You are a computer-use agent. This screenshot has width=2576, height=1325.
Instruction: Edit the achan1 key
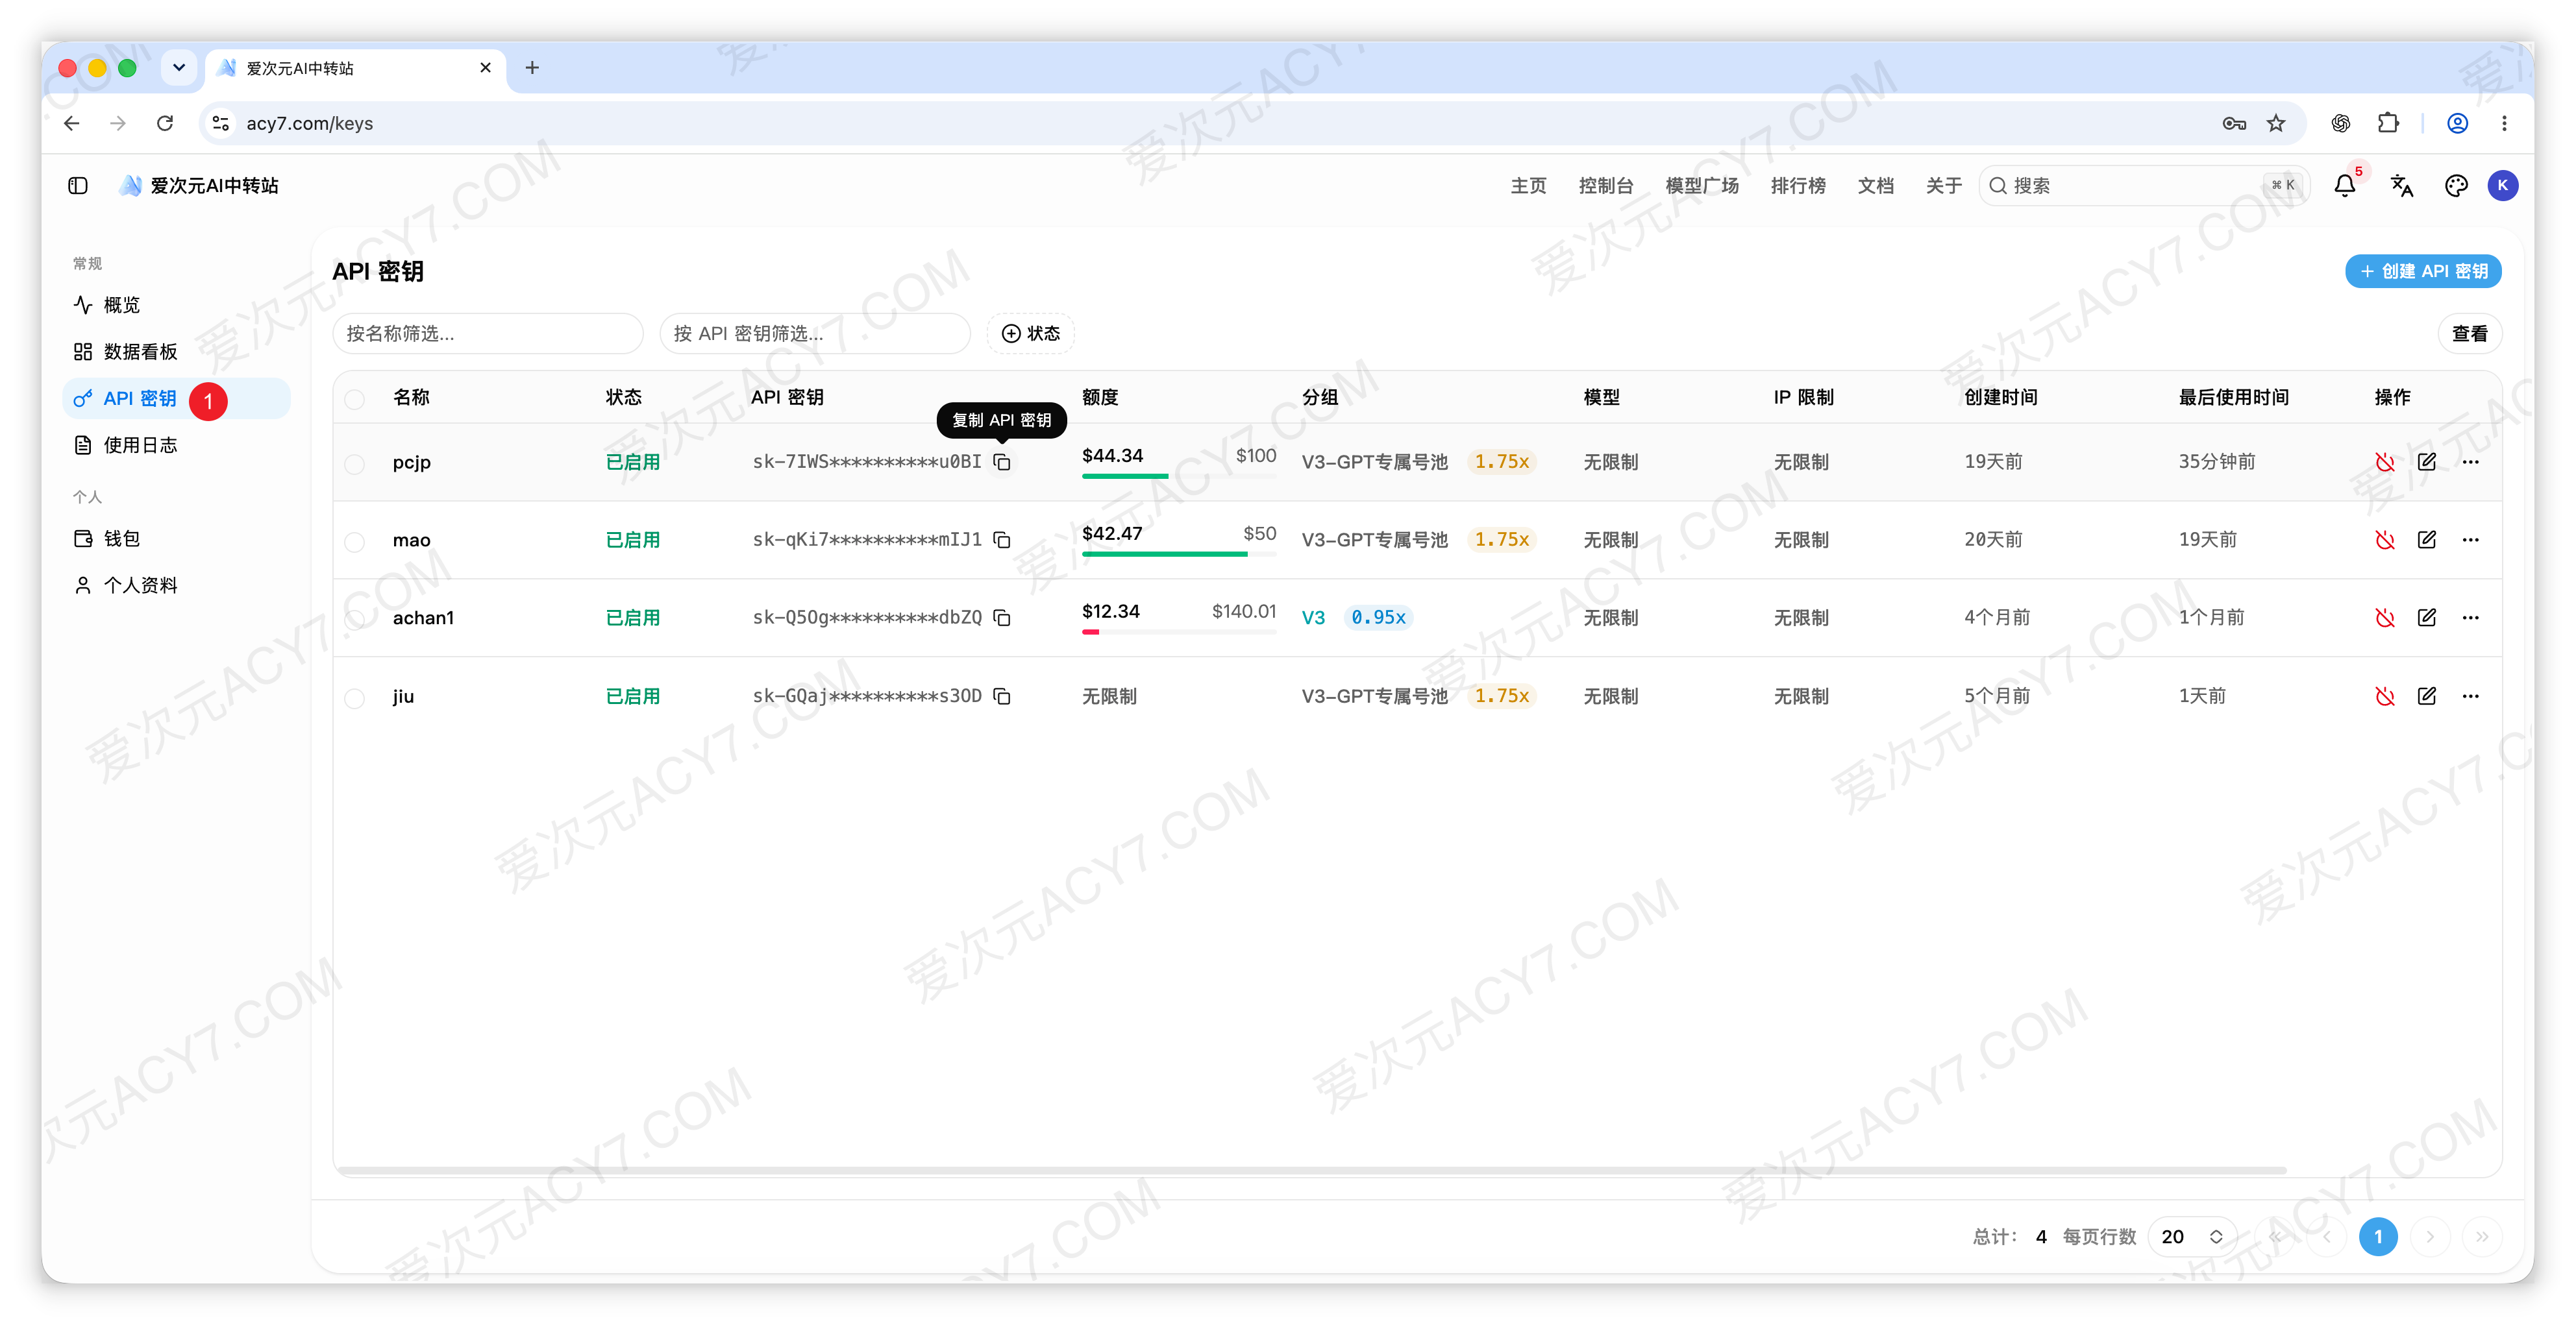2427,618
